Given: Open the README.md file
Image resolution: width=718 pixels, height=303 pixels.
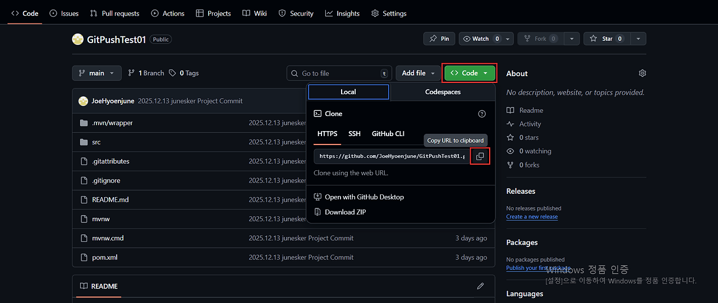Looking at the screenshot, I should (x=111, y=199).
